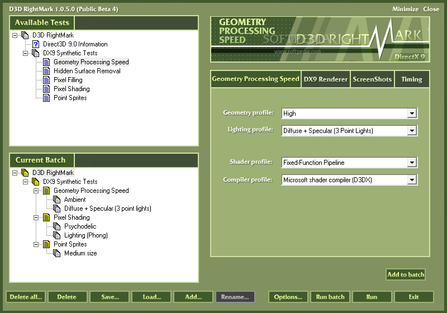The height and width of the screenshot is (313, 447).
Task: Click the Hidden Surface Removal document icon
Action: (x=46, y=71)
